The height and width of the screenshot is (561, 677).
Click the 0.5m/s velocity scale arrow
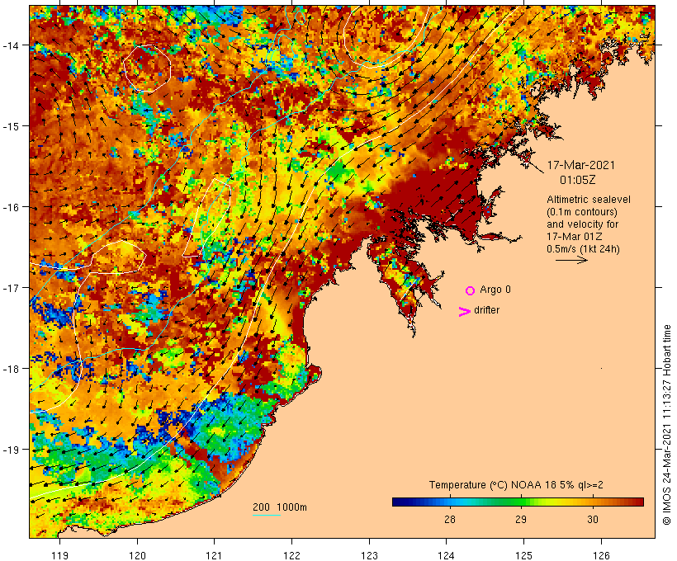(x=571, y=260)
